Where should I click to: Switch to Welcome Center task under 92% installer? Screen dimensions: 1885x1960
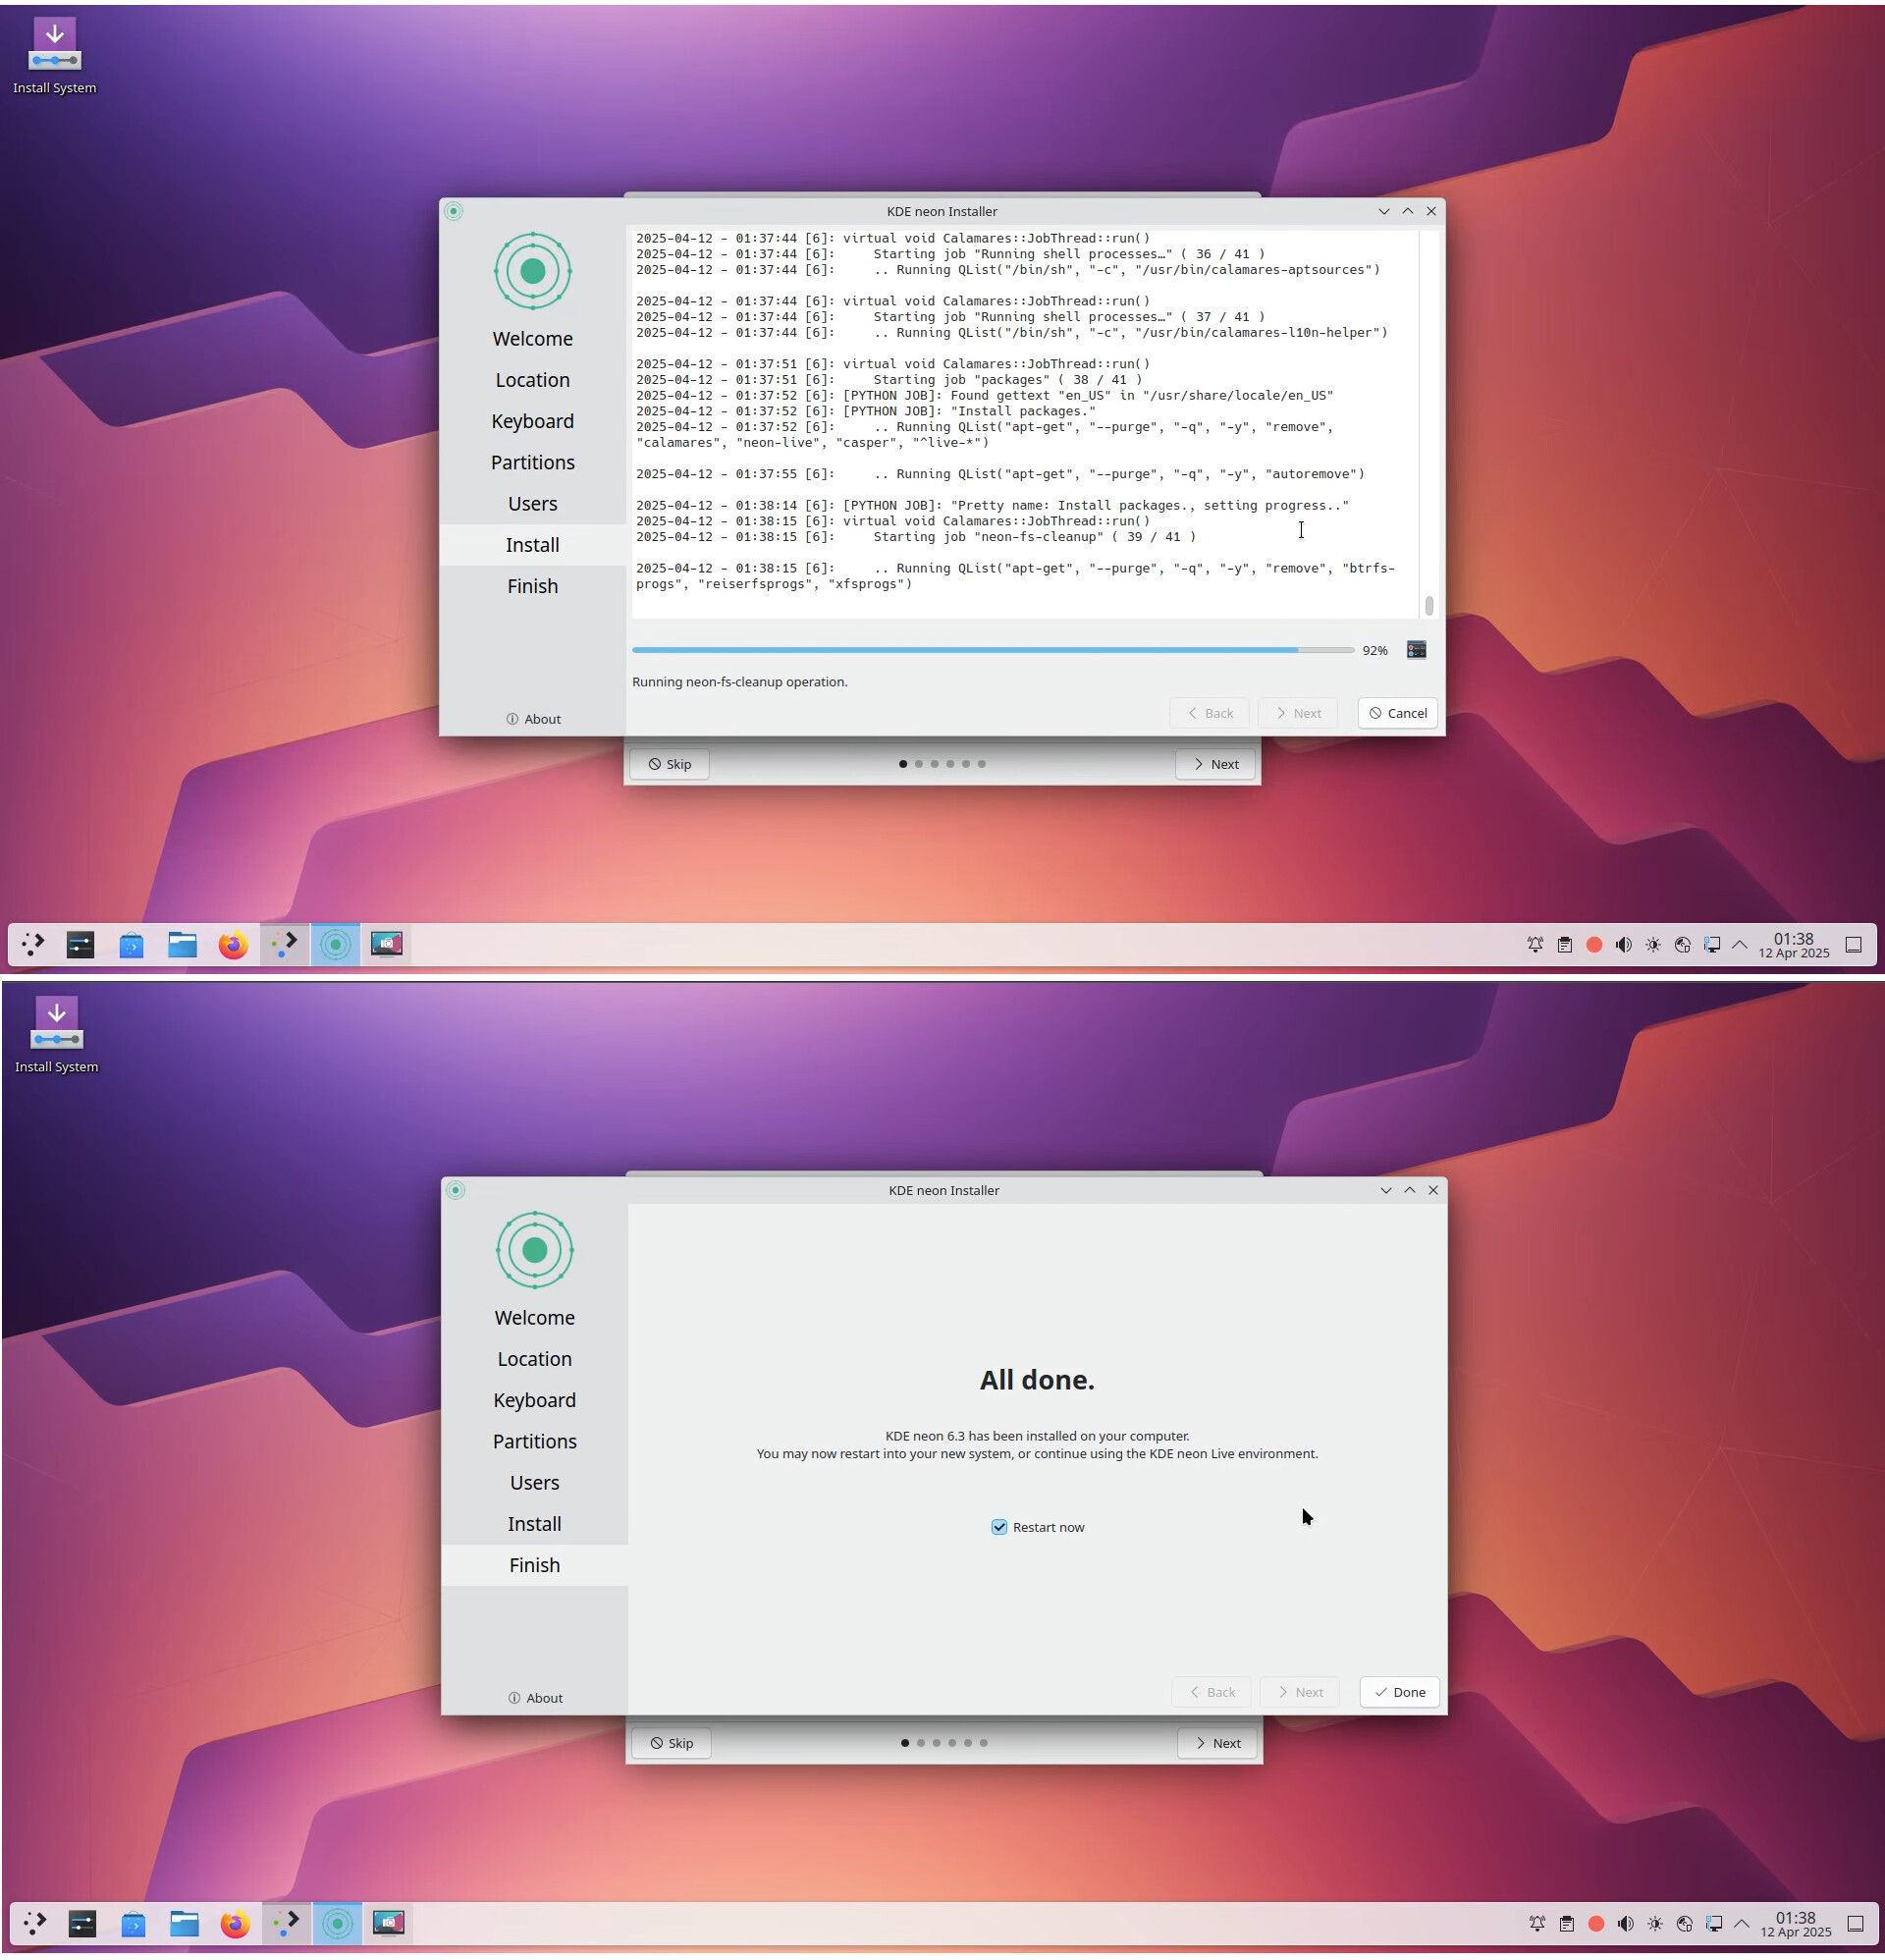click(x=284, y=944)
